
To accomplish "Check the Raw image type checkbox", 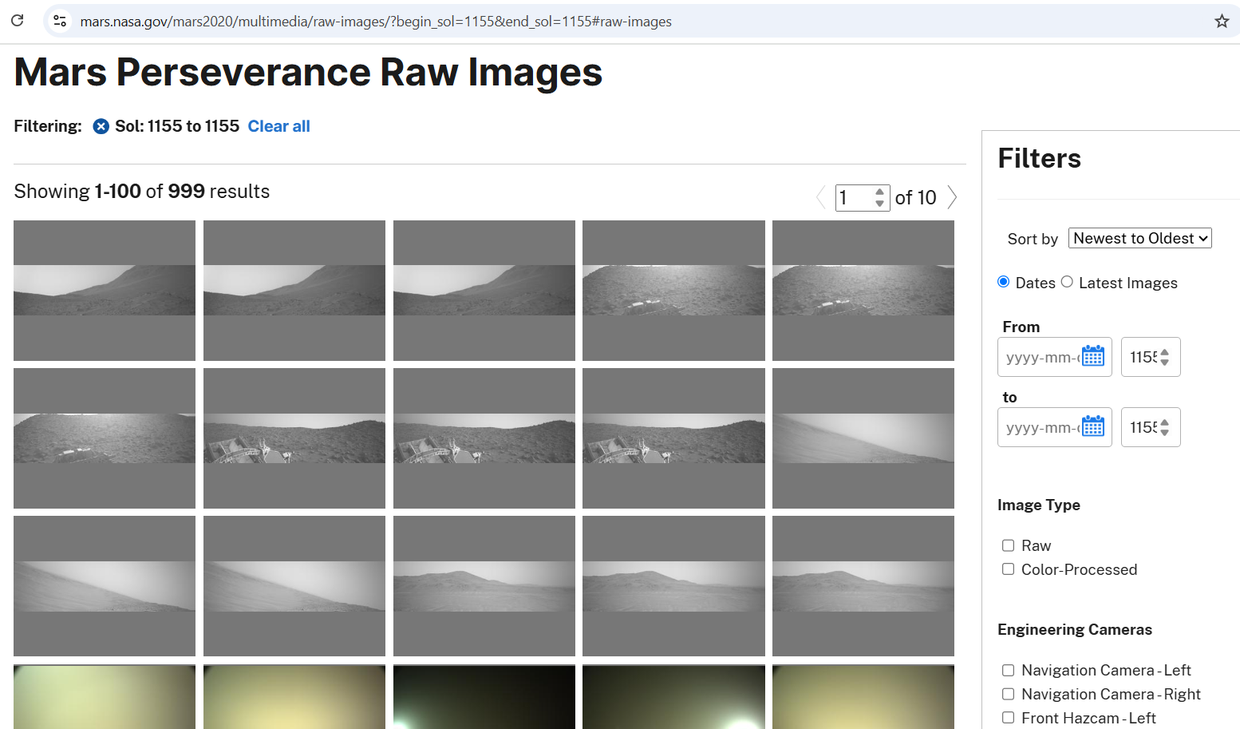I will pos(1009,545).
